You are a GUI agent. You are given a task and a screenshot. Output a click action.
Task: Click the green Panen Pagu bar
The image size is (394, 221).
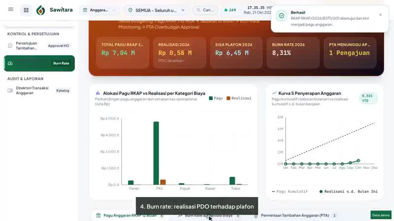(131, 183)
